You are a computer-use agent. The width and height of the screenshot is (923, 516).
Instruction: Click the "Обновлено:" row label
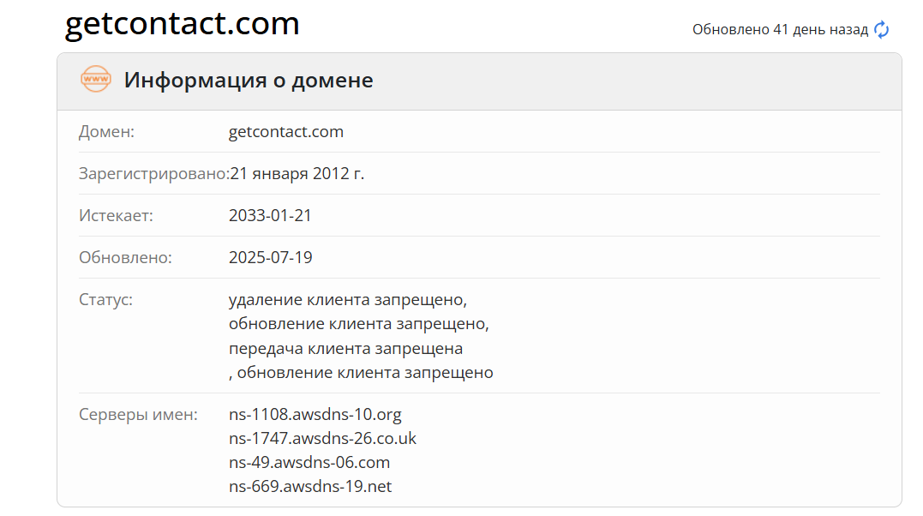[x=125, y=257]
